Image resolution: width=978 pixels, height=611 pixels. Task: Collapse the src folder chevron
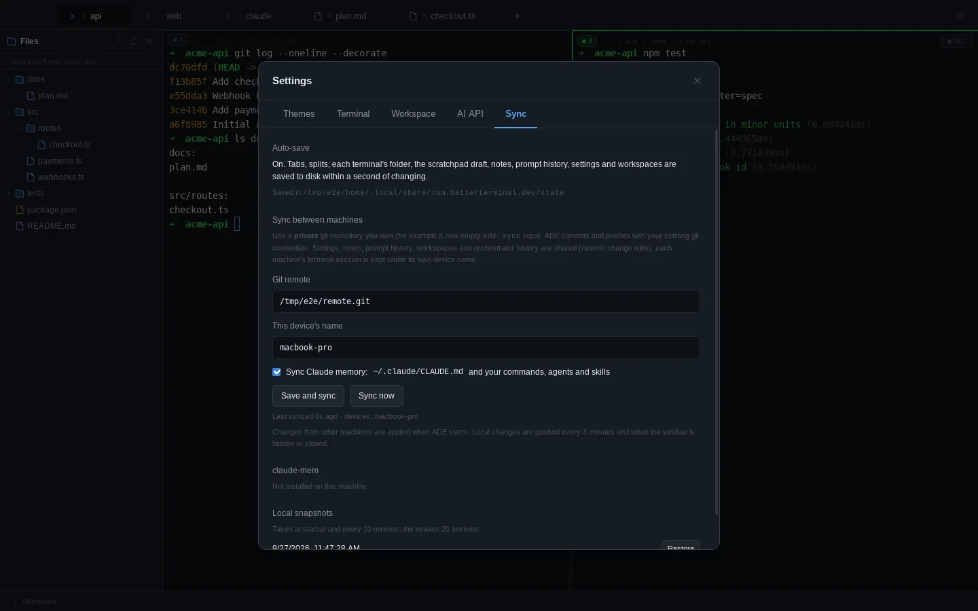click(x=9, y=112)
